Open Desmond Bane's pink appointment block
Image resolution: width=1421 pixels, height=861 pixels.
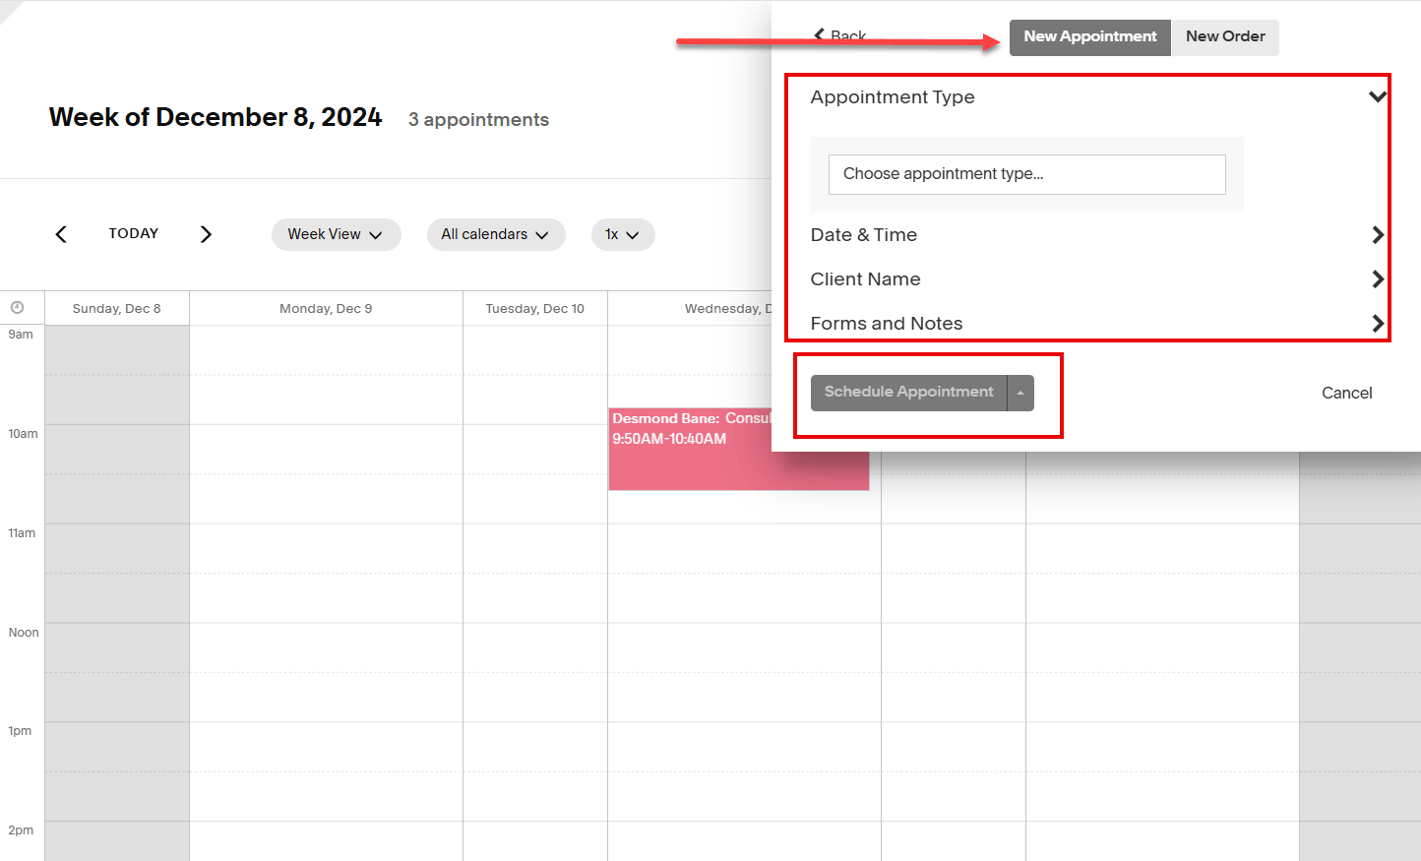(x=689, y=453)
